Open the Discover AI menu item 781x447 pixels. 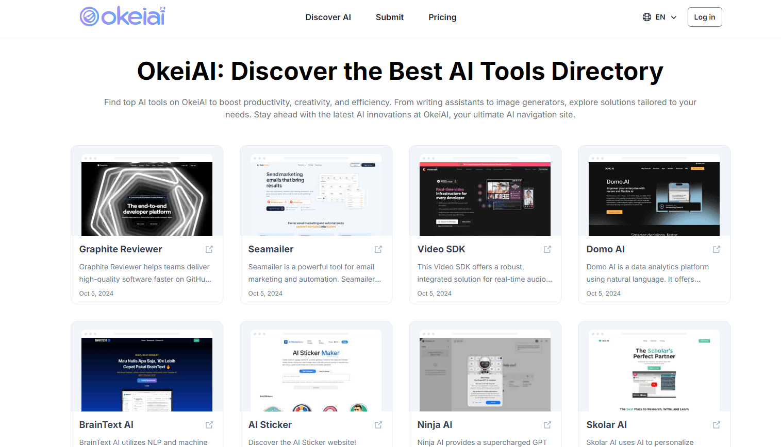[x=328, y=17]
